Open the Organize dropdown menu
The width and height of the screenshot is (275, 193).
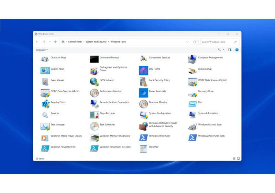pyautogui.click(x=42, y=50)
